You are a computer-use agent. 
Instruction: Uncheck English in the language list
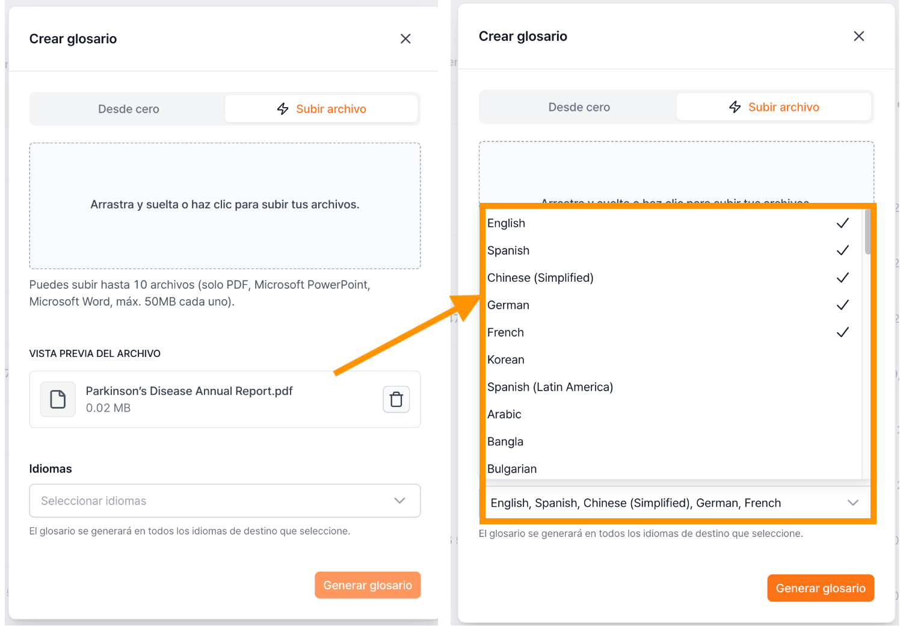click(673, 223)
